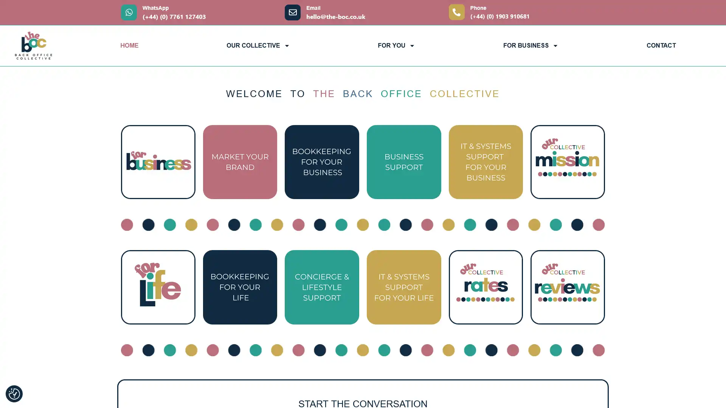
Task: Select the MARKET YOUR BRAND tile
Action: [x=240, y=162]
